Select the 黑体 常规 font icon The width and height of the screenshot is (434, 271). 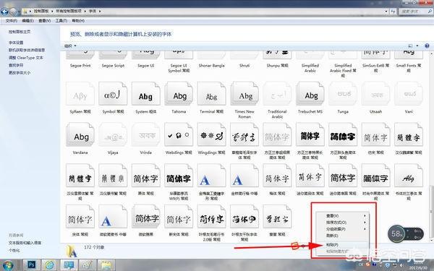point(146,176)
